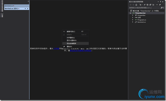Viewport: 166px width, 101px height.
Task: Choose 添加安装程序 from context menu
Action: [x=76, y=43]
